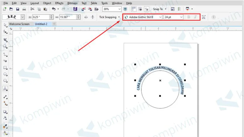Screen dimensions: 244x137
Task: Click the Print icon
Action: click(24, 9)
